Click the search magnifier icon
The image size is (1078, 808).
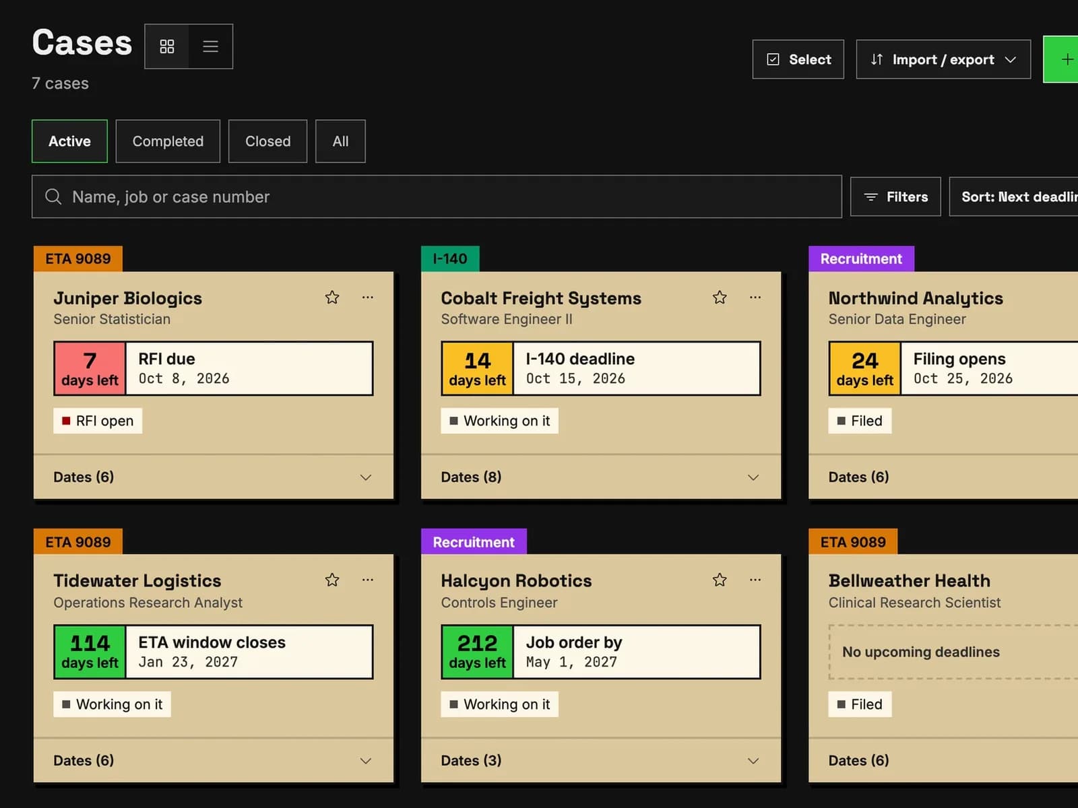[53, 197]
